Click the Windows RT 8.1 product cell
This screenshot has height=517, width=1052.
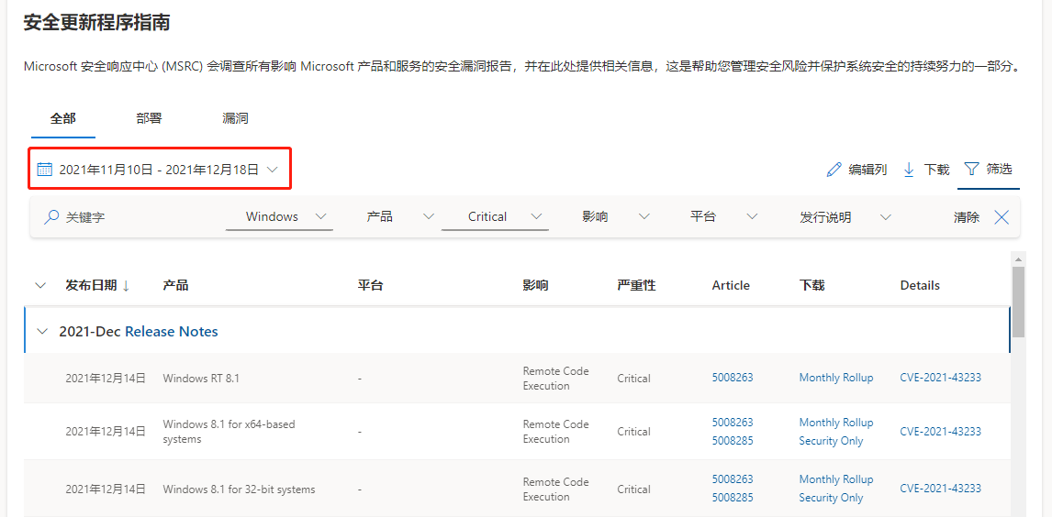[201, 379]
